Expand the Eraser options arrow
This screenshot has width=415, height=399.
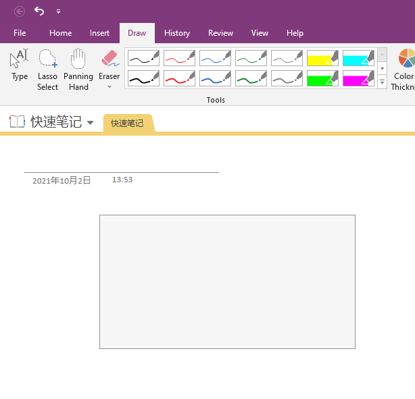coord(109,86)
